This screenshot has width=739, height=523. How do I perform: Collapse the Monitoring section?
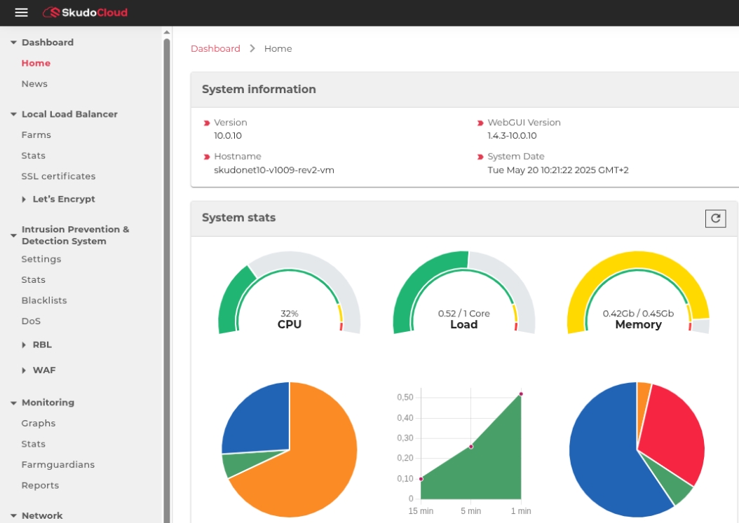pos(13,403)
